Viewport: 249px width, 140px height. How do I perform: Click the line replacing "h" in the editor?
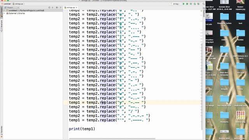[107, 28]
